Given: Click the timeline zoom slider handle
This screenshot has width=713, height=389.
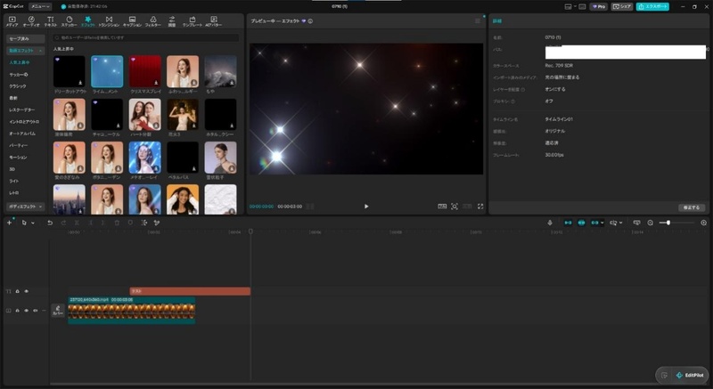Looking at the screenshot, I should click(x=668, y=223).
